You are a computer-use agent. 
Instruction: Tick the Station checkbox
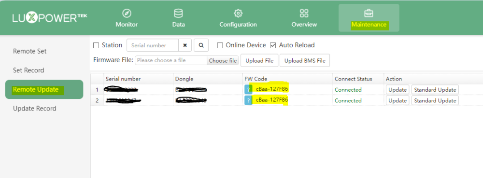point(96,45)
